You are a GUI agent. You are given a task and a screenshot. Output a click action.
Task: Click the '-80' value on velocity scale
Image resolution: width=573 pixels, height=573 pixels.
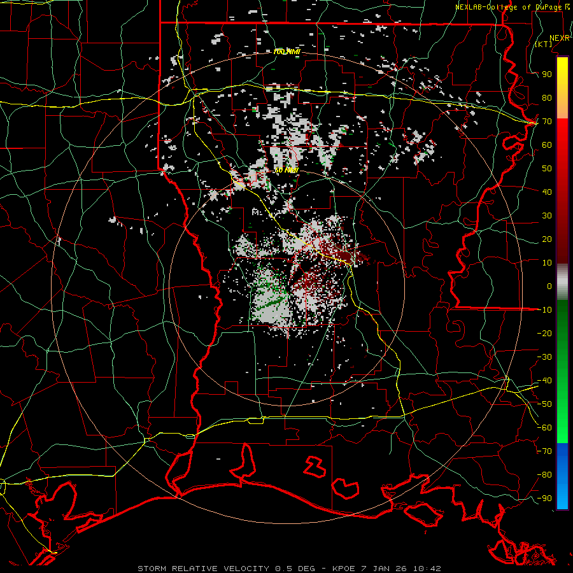tap(544, 475)
